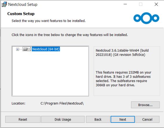Click the installer icon in the title bar
Image resolution: width=164 pixels, height=128 pixels.
[x=4, y=5]
